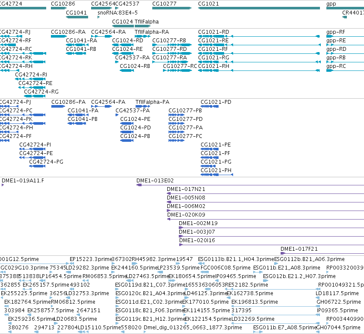Select the CG1021-RE transcript label
Image resolution: width=364 pixels, height=334 pixels.
point(213,40)
